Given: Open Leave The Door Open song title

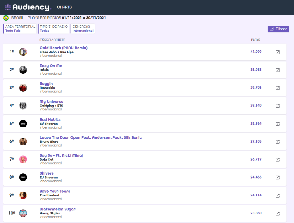Looking at the screenshot, I should tap(90, 138).
